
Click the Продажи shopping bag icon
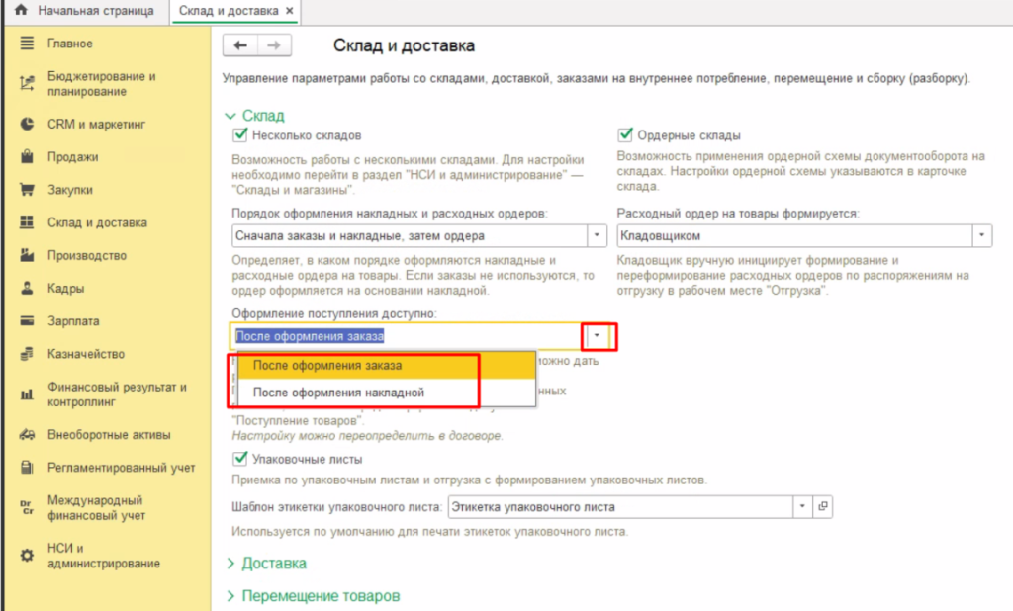(x=27, y=157)
